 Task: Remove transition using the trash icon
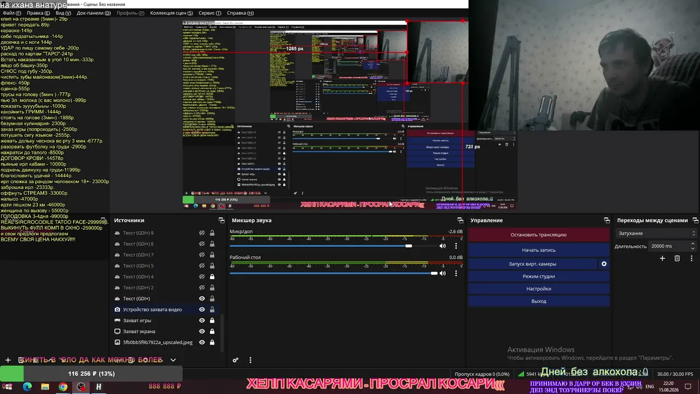(677, 258)
